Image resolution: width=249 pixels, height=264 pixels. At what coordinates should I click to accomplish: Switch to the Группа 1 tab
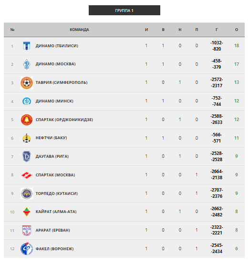click(124, 10)
